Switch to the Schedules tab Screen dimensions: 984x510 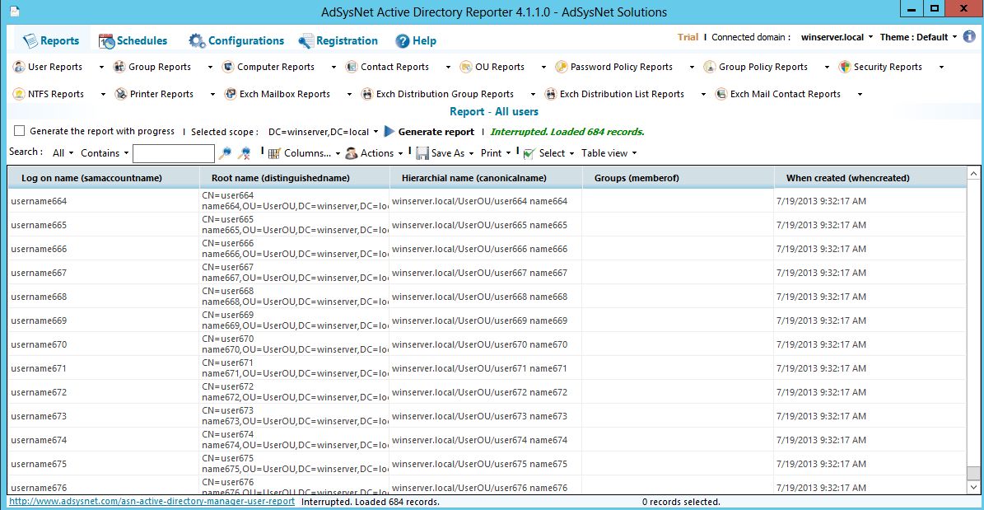coord(133,41)
